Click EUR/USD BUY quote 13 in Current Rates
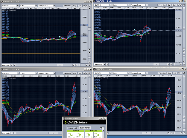Image resolution: width=187 pixels, height=138 pixels. coord(98,135)
